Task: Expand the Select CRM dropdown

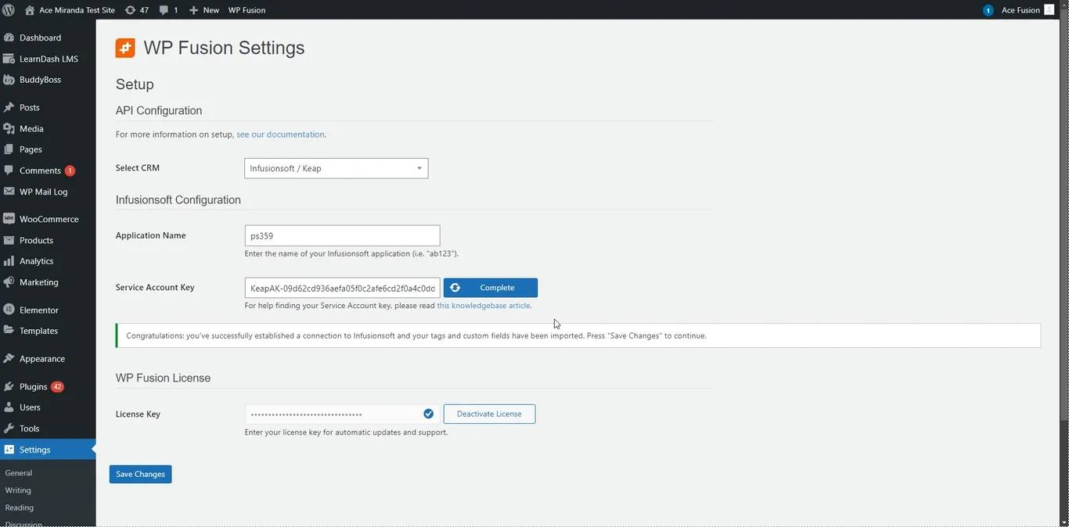Action: [336, 168]
